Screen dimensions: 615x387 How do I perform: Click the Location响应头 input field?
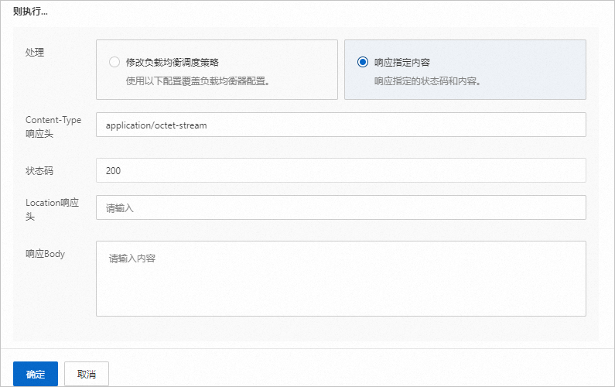(x=341, y=207)
